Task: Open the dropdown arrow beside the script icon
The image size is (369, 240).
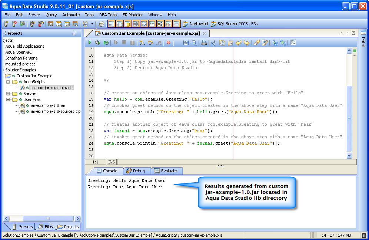Action: click(92, 24)
